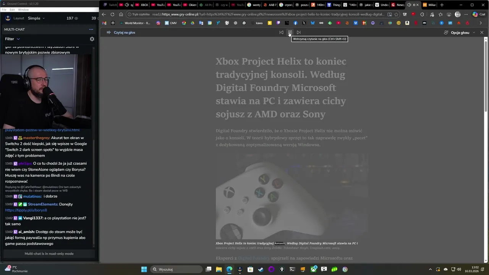Screen dimensions: 489x275
Task: Click the streamer webcam preview
Action: [x=46, y=91]
